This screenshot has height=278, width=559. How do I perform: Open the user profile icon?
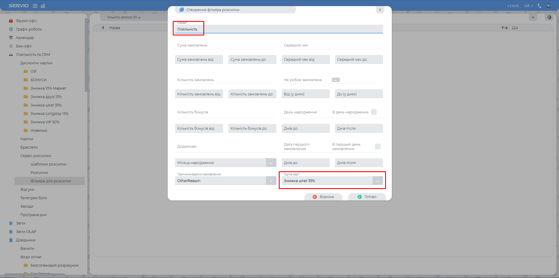tap(548, 6)
